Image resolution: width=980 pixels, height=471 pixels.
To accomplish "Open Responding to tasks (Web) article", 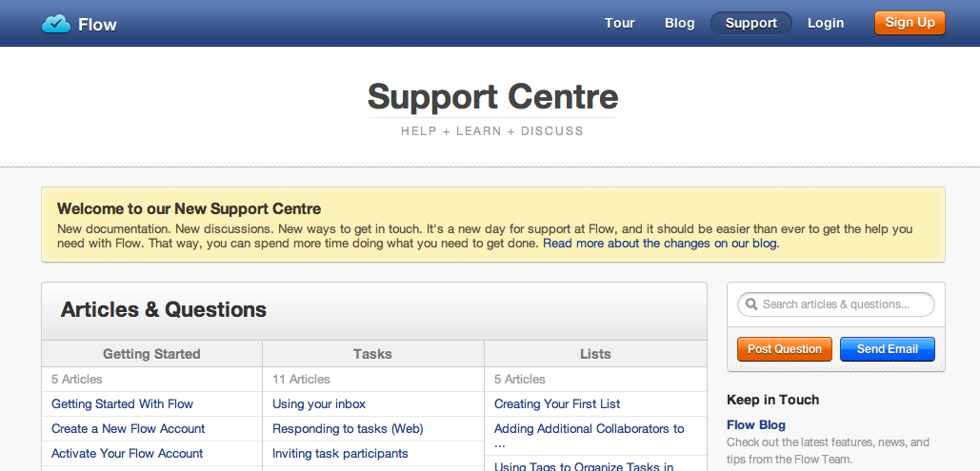I will coord(348,429).
